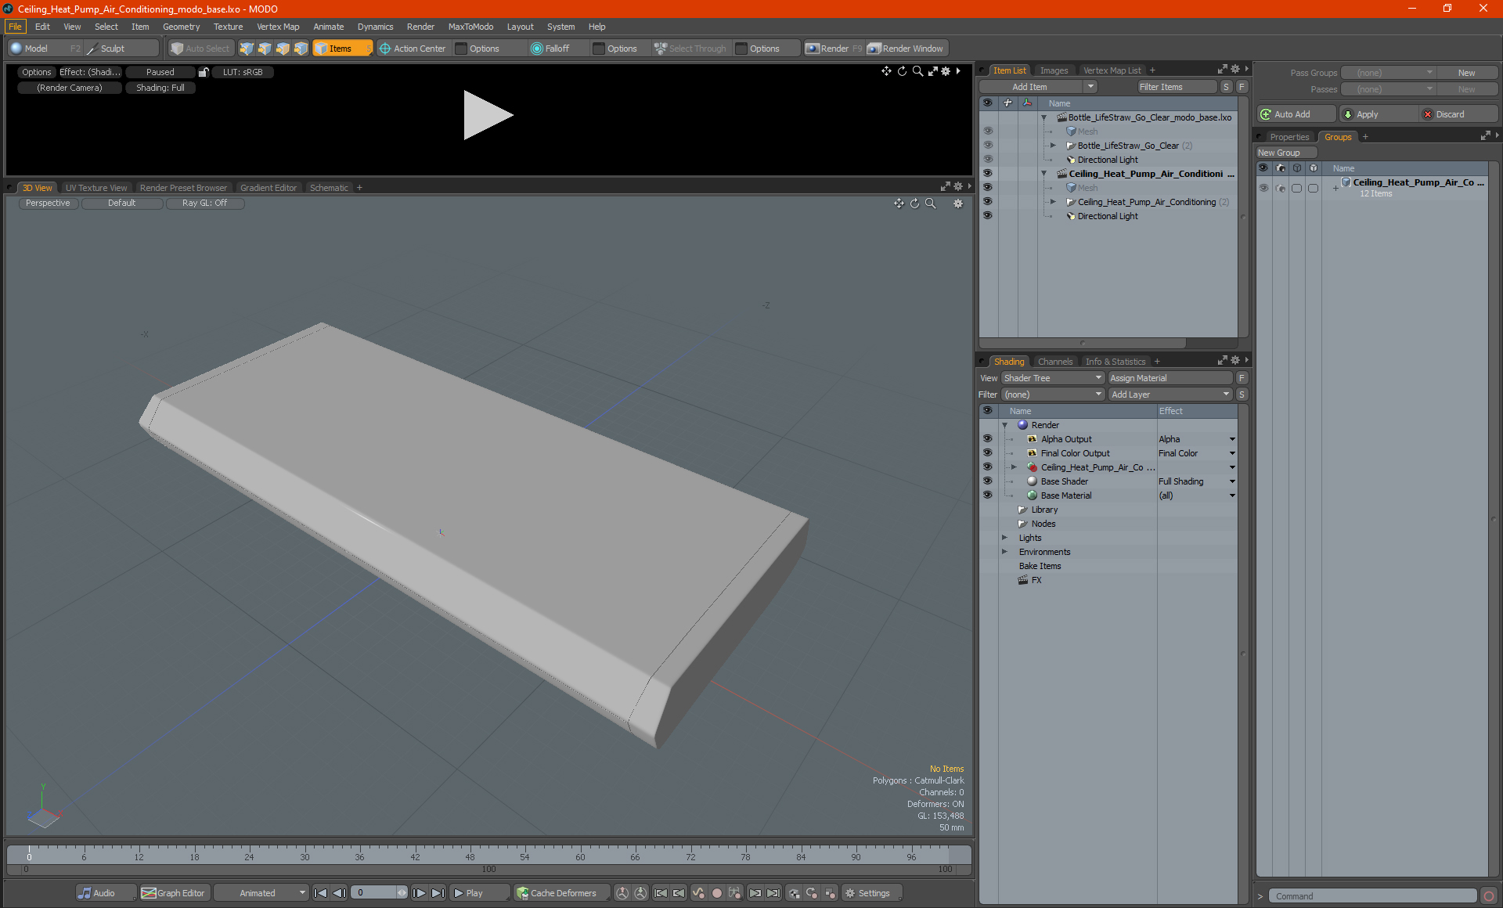Go to first frame
The height and width of the screenshot is (908, 1503).
tap(320, 893)
